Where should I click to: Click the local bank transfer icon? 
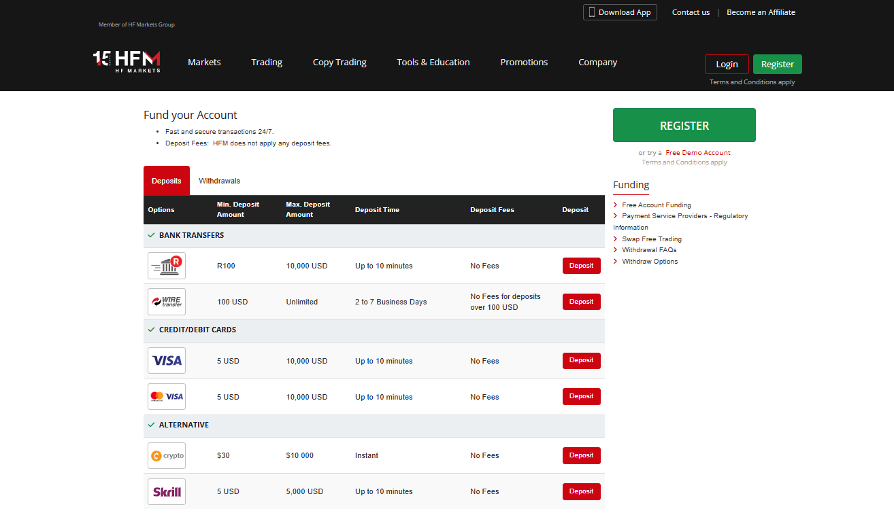tap(167, 266)
